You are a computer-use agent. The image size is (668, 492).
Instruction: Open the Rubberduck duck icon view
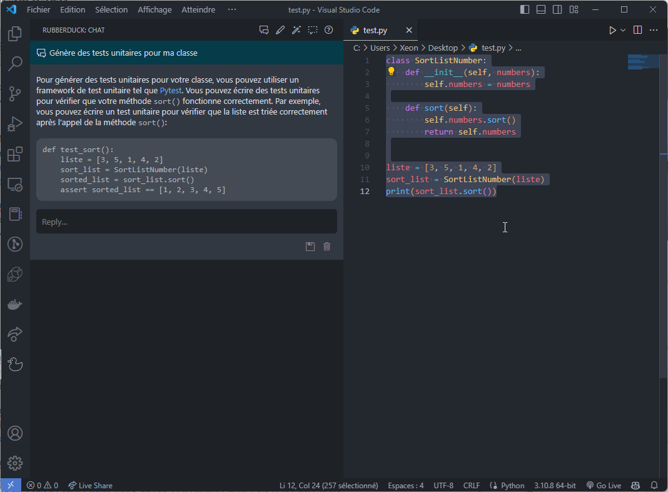point(15,364)
